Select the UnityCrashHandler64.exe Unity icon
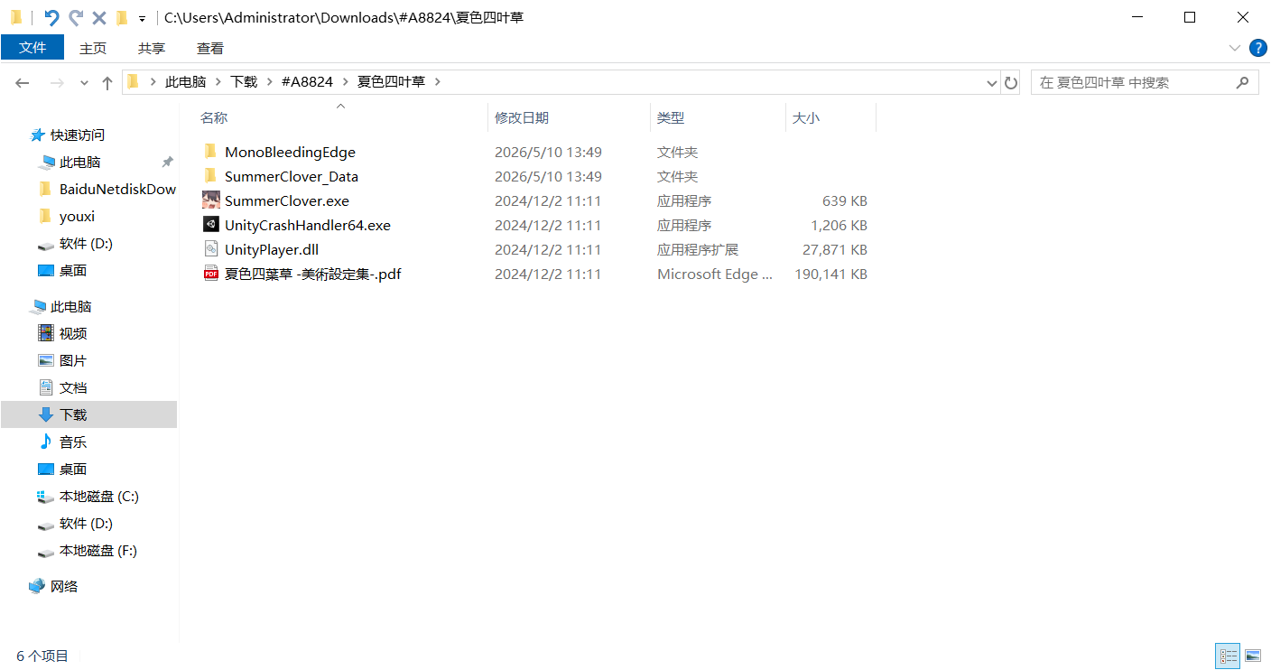 click(x=210, y=225)
